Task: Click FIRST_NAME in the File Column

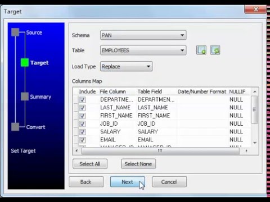Action: 116,116
